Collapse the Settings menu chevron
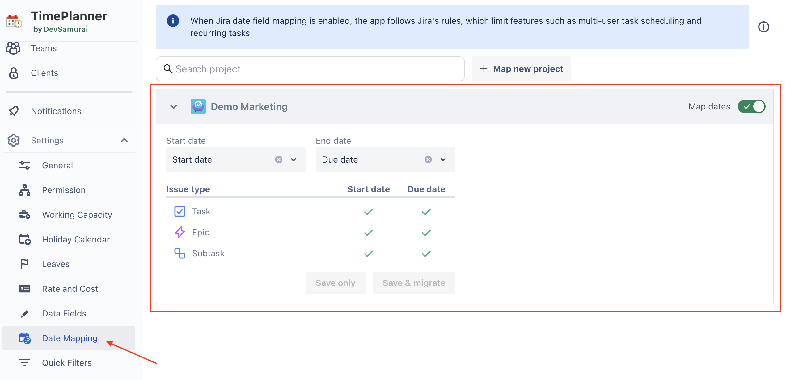 tap(124, 140)
